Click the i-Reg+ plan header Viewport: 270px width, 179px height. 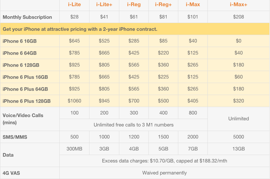click(163, 5)
